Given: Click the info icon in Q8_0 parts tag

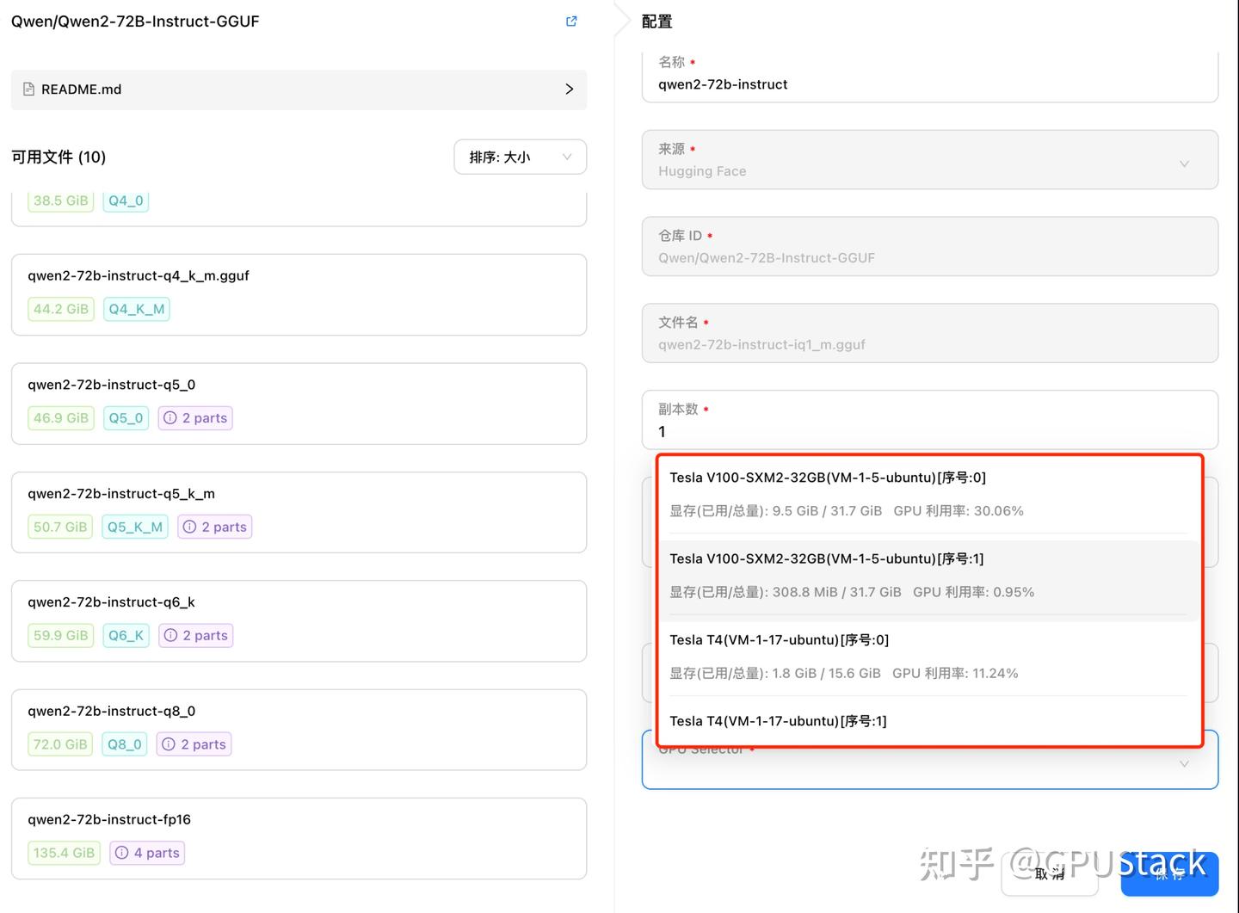Looking at the screenshot, I should pos(169,744).
